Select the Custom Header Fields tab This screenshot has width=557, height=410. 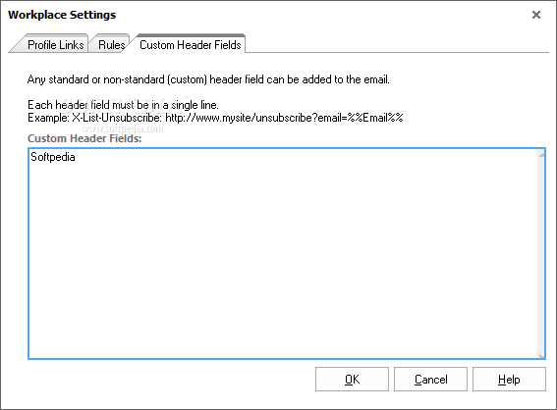point(190,45)
